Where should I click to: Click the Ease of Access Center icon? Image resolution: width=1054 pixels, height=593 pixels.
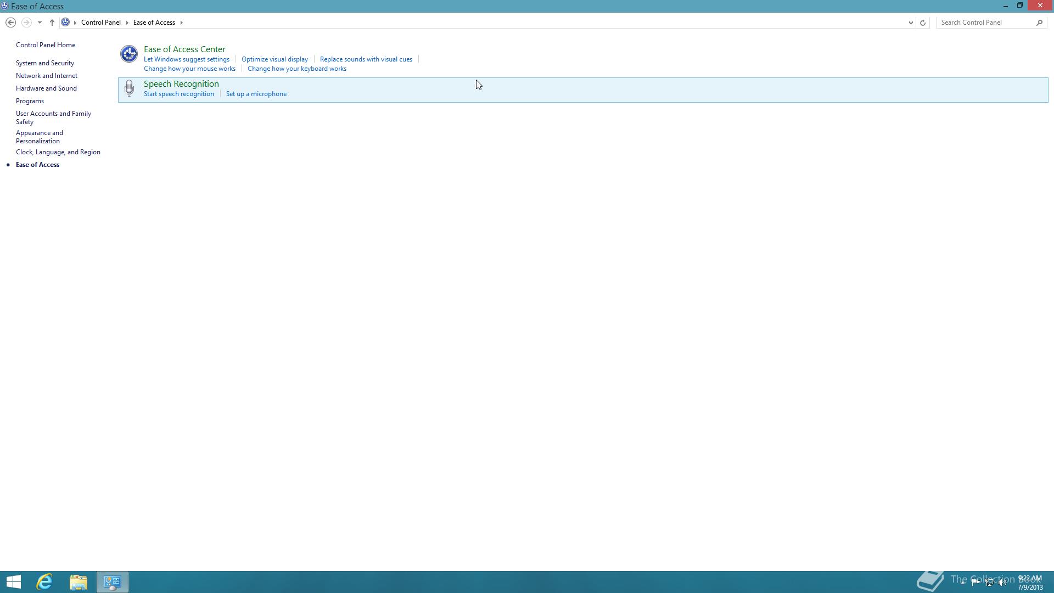pyautogui.click(x=129, y=54)
